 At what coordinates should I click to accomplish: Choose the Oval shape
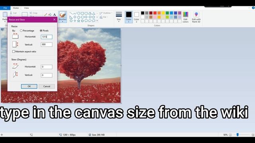[x=79, y=13]
